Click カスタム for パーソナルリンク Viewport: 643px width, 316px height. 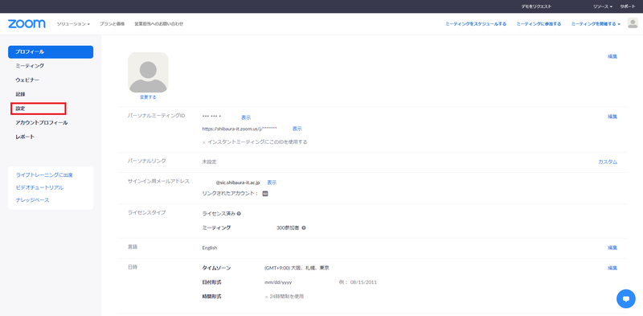[x=608, y=162]
